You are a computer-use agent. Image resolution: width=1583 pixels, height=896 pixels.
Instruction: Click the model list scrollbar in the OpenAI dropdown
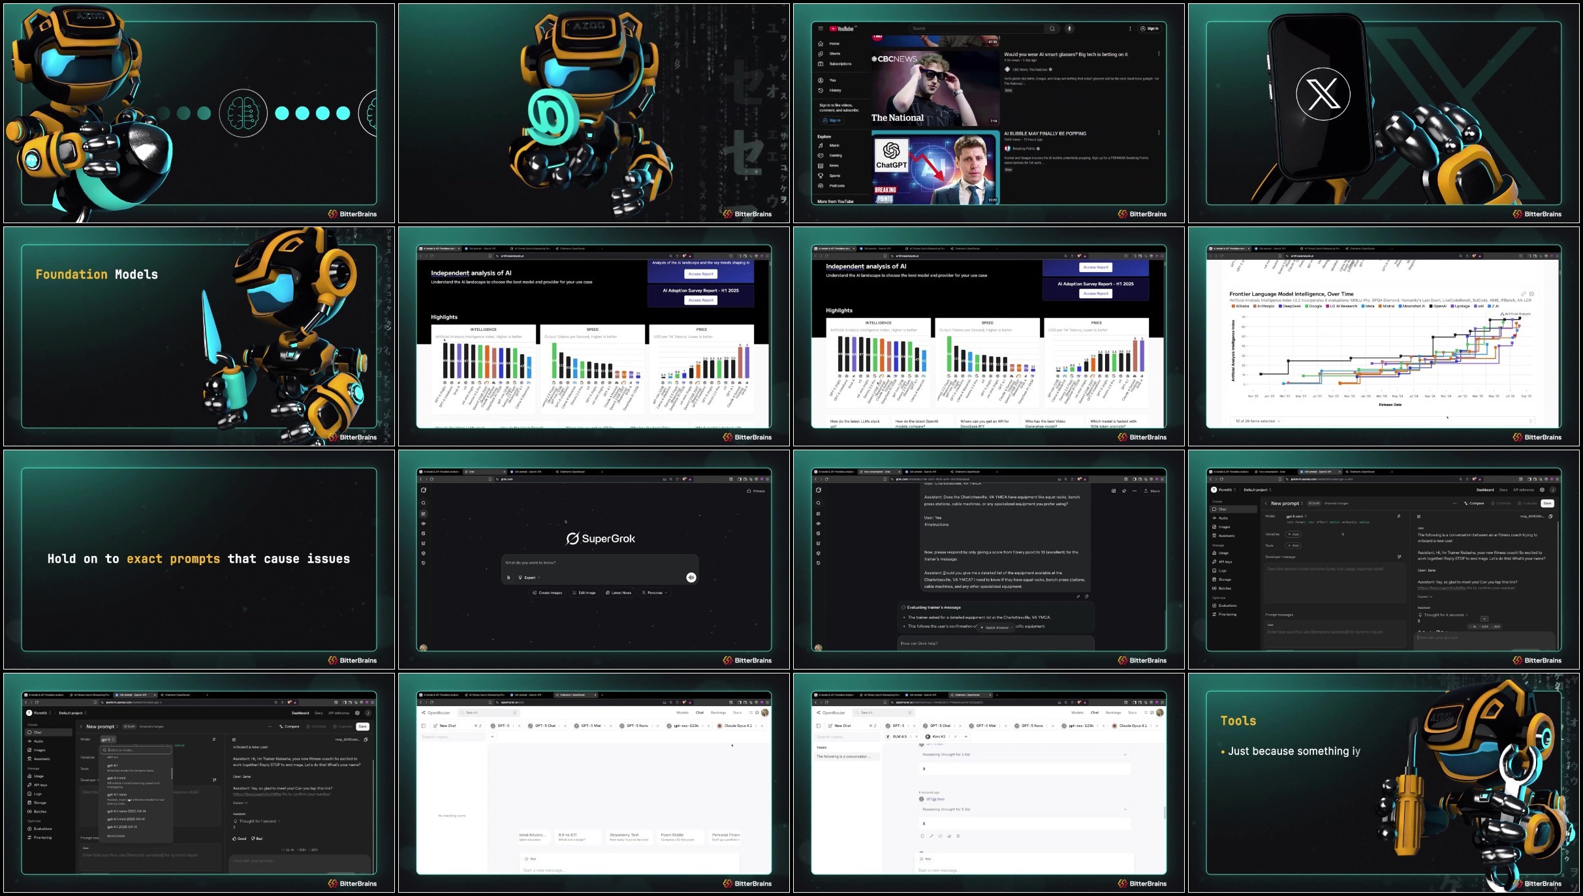tap(172, 773)
